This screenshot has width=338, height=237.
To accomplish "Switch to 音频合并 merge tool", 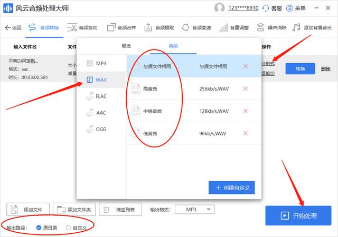I will [121, 27].
